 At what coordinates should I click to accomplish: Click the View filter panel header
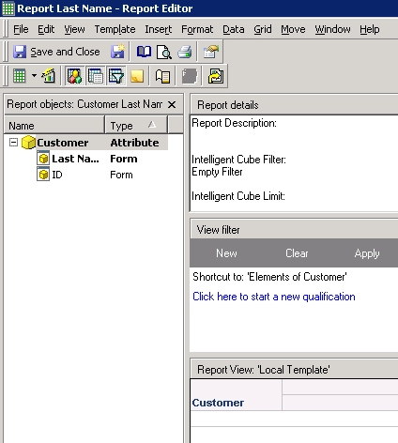point(294,230)
